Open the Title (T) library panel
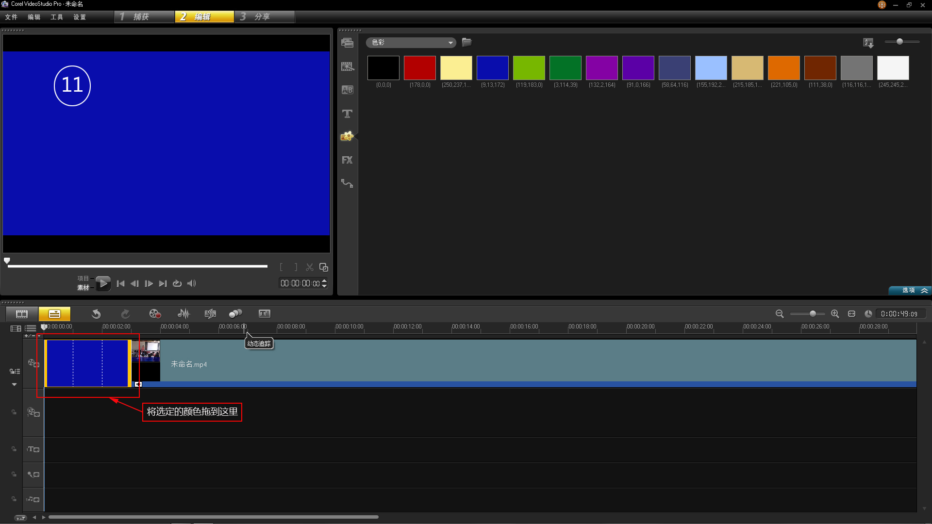Screen dimensions: 932x524 (347, 114)
